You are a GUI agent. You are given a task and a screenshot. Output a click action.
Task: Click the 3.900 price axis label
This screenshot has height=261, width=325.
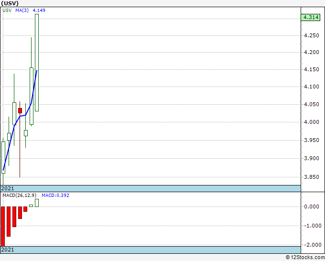click(x=311, y=158)
